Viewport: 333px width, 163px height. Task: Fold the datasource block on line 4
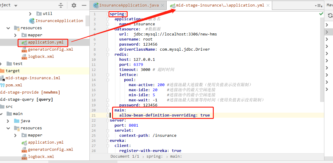coord(108,29)
